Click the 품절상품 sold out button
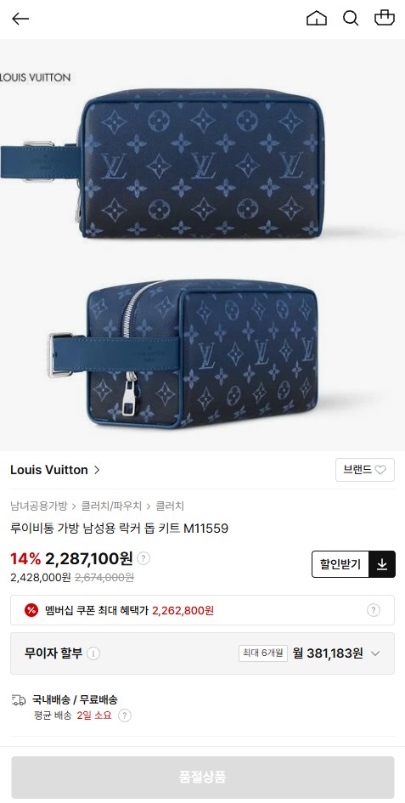Viewport: 405px width, 803px height. pyautogui.click(x=203, y=777)
